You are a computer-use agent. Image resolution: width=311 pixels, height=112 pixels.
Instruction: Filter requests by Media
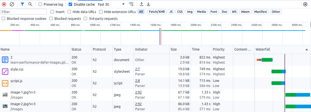(x=201, y=12)
